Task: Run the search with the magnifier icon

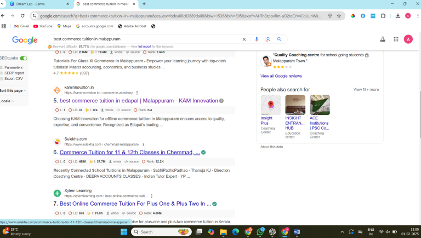Action: pyautogui.click(x=279, y=39)
